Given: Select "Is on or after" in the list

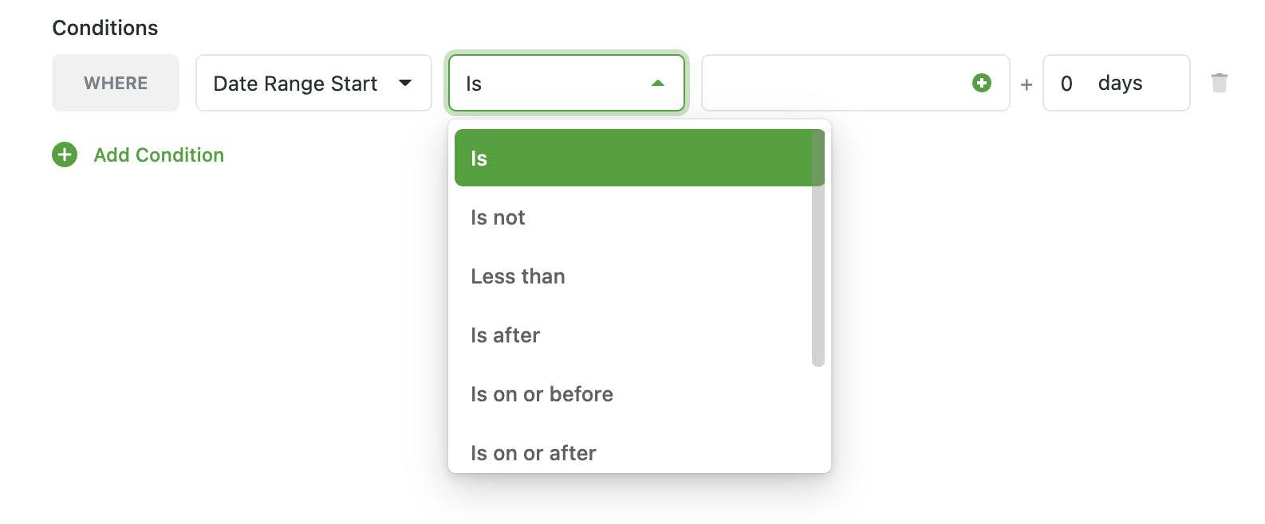Looking at the screenshot, I should coord(533,453).
